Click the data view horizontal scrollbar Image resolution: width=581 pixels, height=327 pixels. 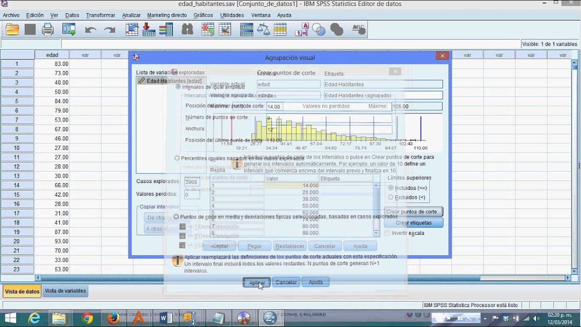click(303, 278)
